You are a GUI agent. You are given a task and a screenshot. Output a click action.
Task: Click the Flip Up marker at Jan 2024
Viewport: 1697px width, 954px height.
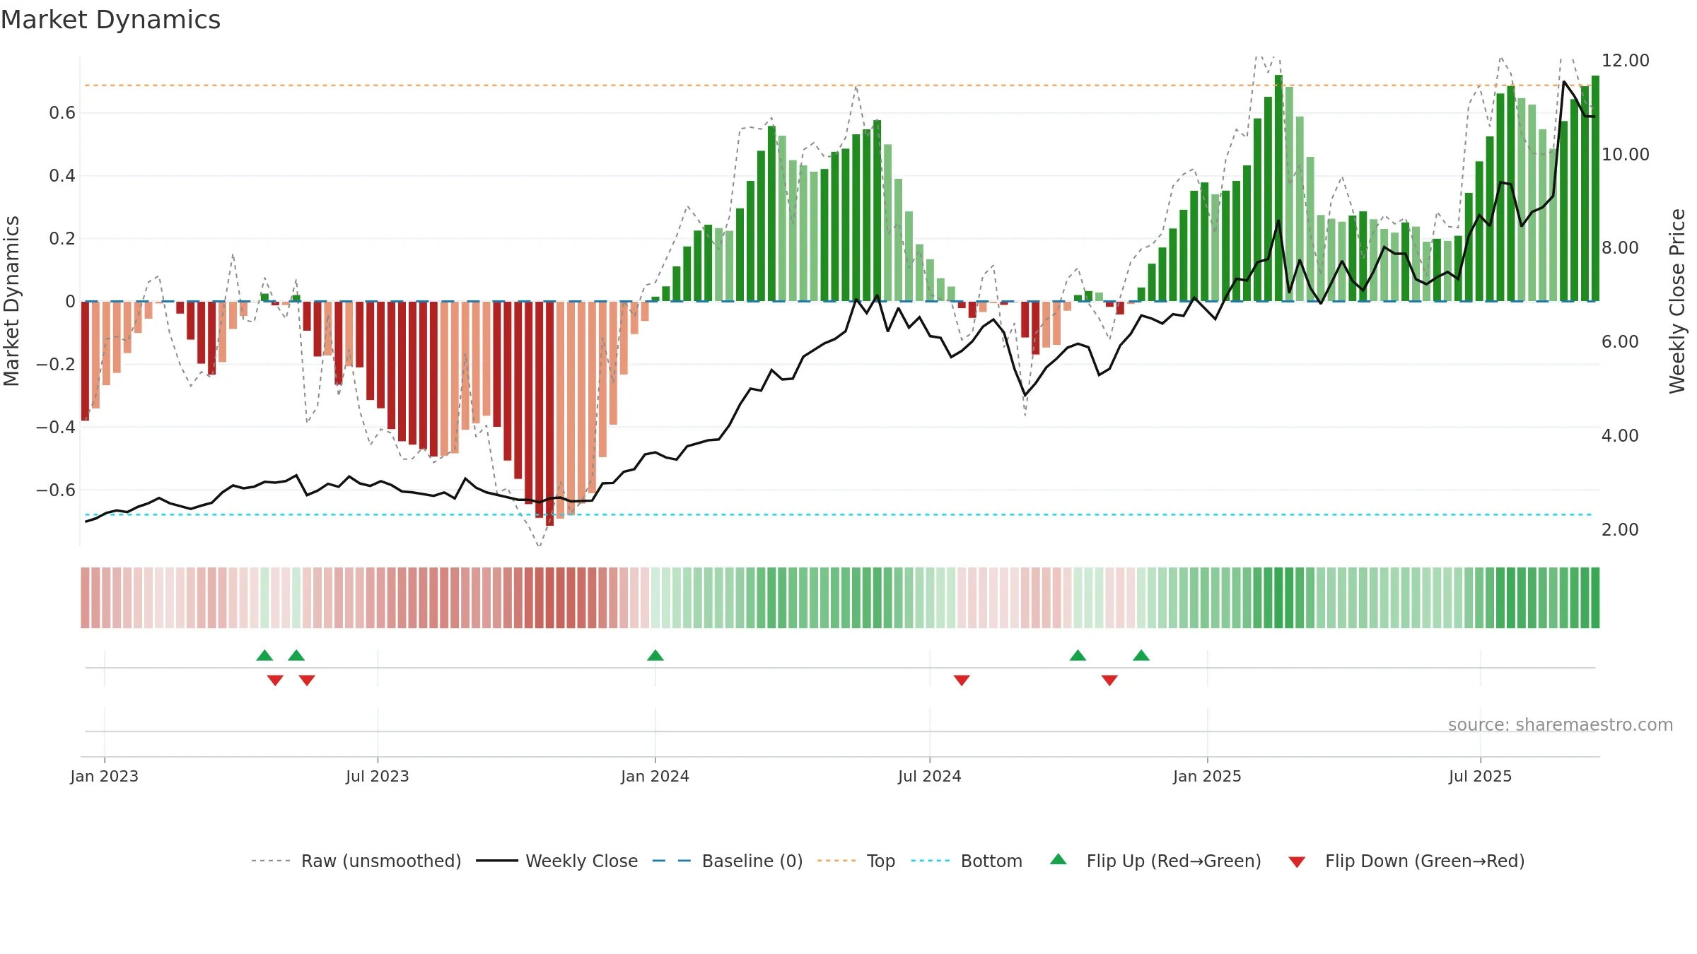(x=655, y=655)
